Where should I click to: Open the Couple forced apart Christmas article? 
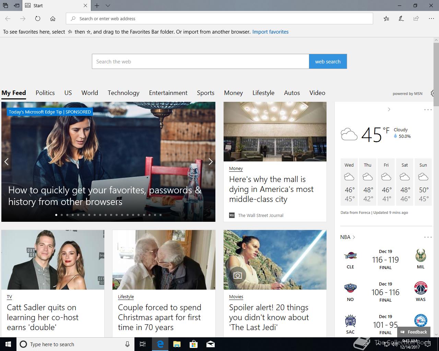(159, 317)
